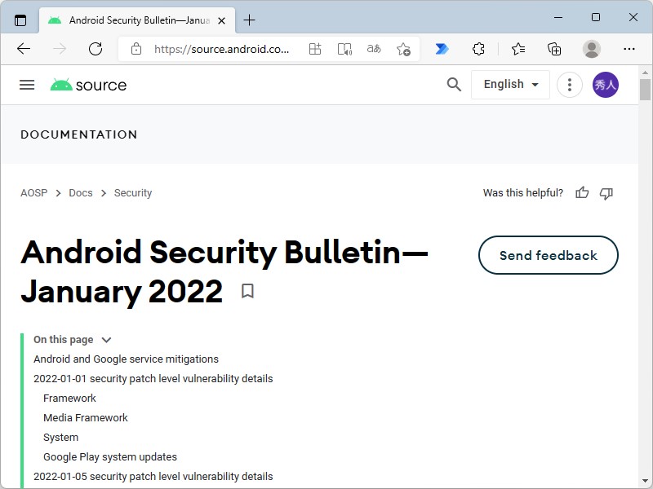Select the Android Security Bulletin browser tab
This screenshot has width=653, height=489.
tap(131, 20)
